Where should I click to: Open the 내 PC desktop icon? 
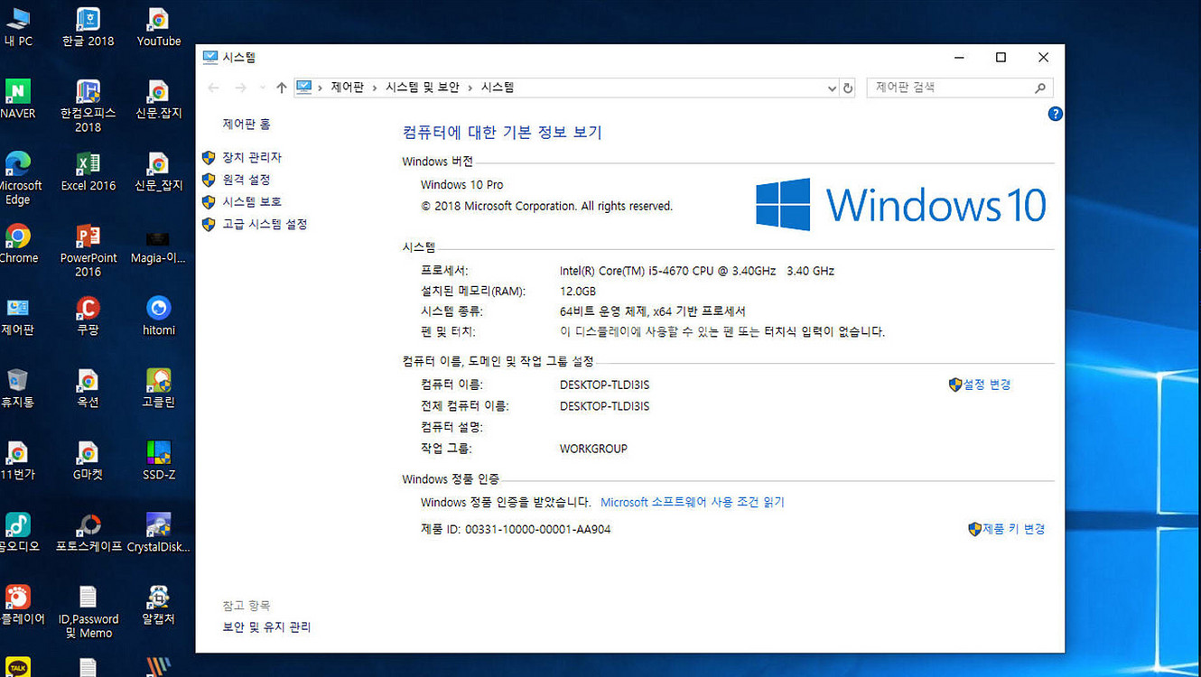tap(18, 26)
